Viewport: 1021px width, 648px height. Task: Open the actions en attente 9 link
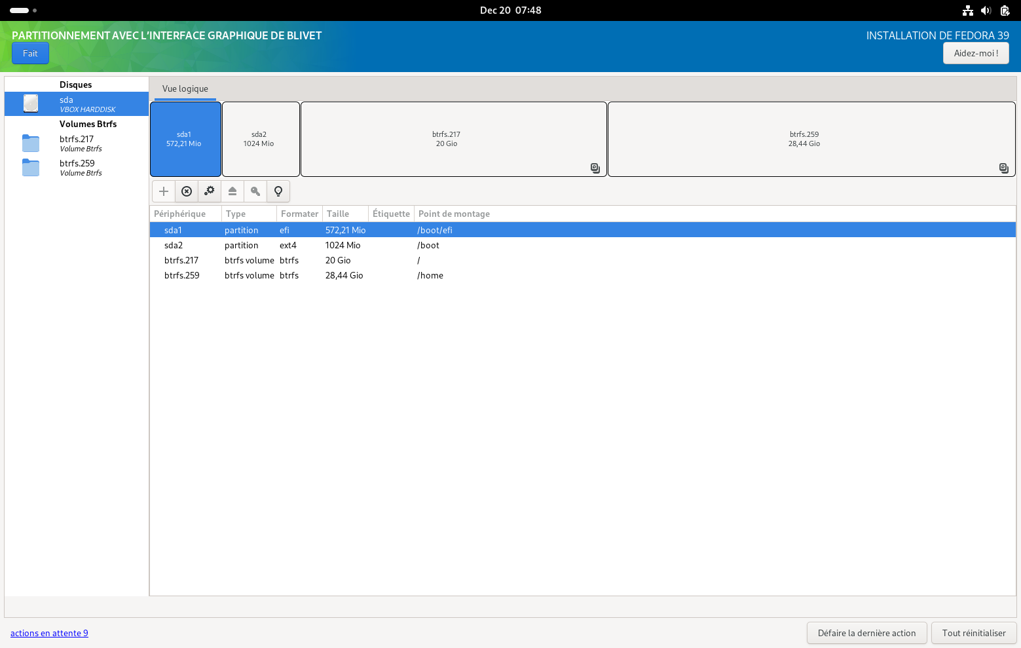tap(49, 633)
